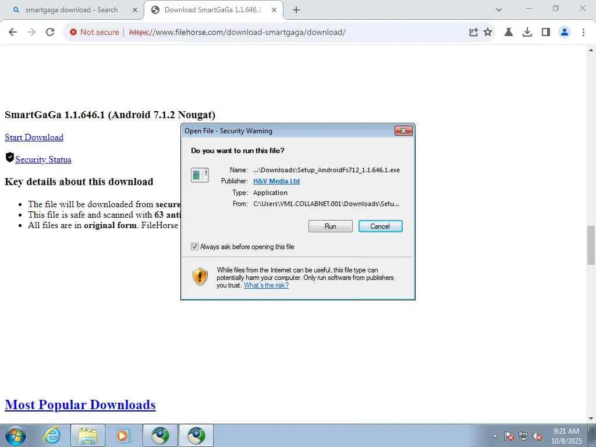Viewport: 596px width, 447px height.
Task: Click the What's the risk? link
Action: click(x=266, y=285)
